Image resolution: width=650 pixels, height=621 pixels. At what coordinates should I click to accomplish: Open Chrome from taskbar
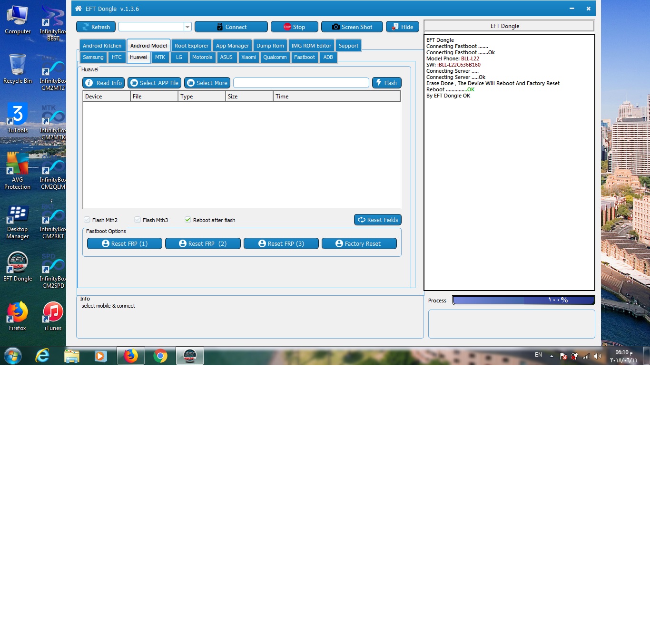[x=160, y=356]
